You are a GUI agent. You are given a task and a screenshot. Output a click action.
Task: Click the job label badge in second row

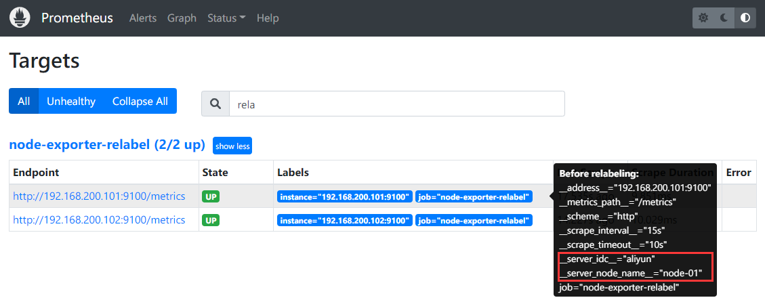point(474,221)
